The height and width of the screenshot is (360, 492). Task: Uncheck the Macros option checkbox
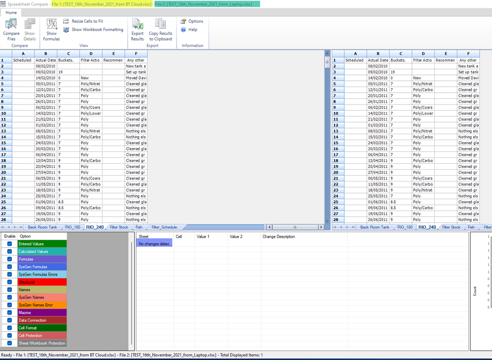pos(9,313)
